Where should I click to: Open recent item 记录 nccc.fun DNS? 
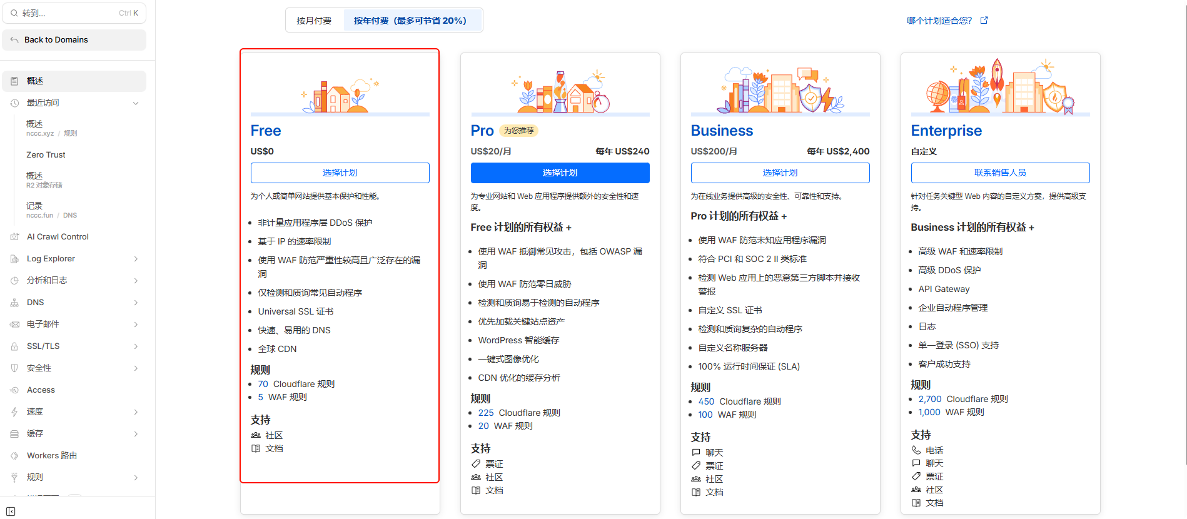click(x=52, y=210)
